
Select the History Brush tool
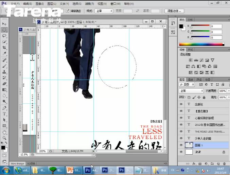coord(4,78)
